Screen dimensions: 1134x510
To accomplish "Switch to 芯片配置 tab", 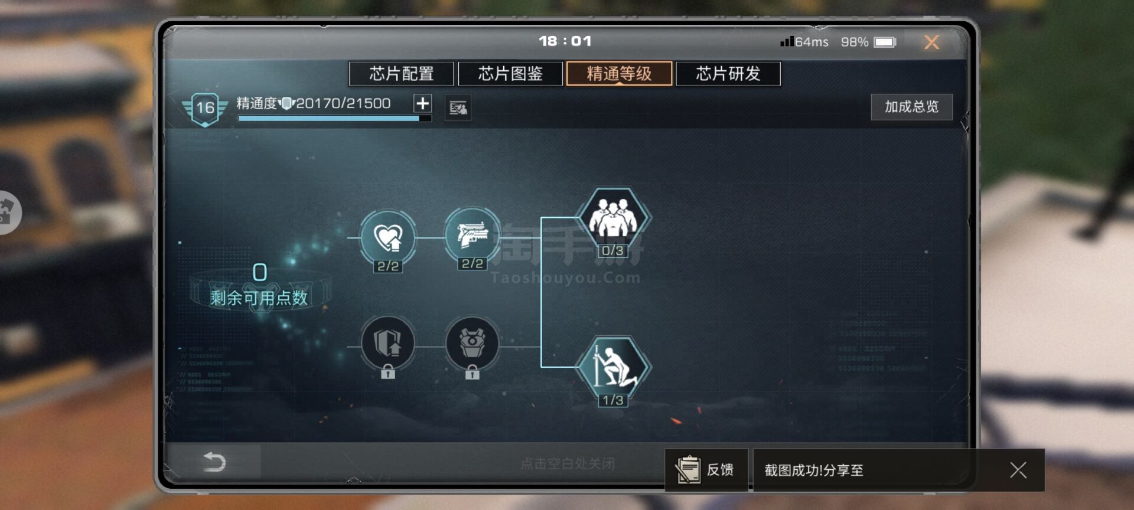I will [x=402, y=74].
